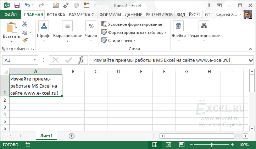256x149 pixels.
Task: Click the Redo arrow icon
Action: click(x=41, y=5)
